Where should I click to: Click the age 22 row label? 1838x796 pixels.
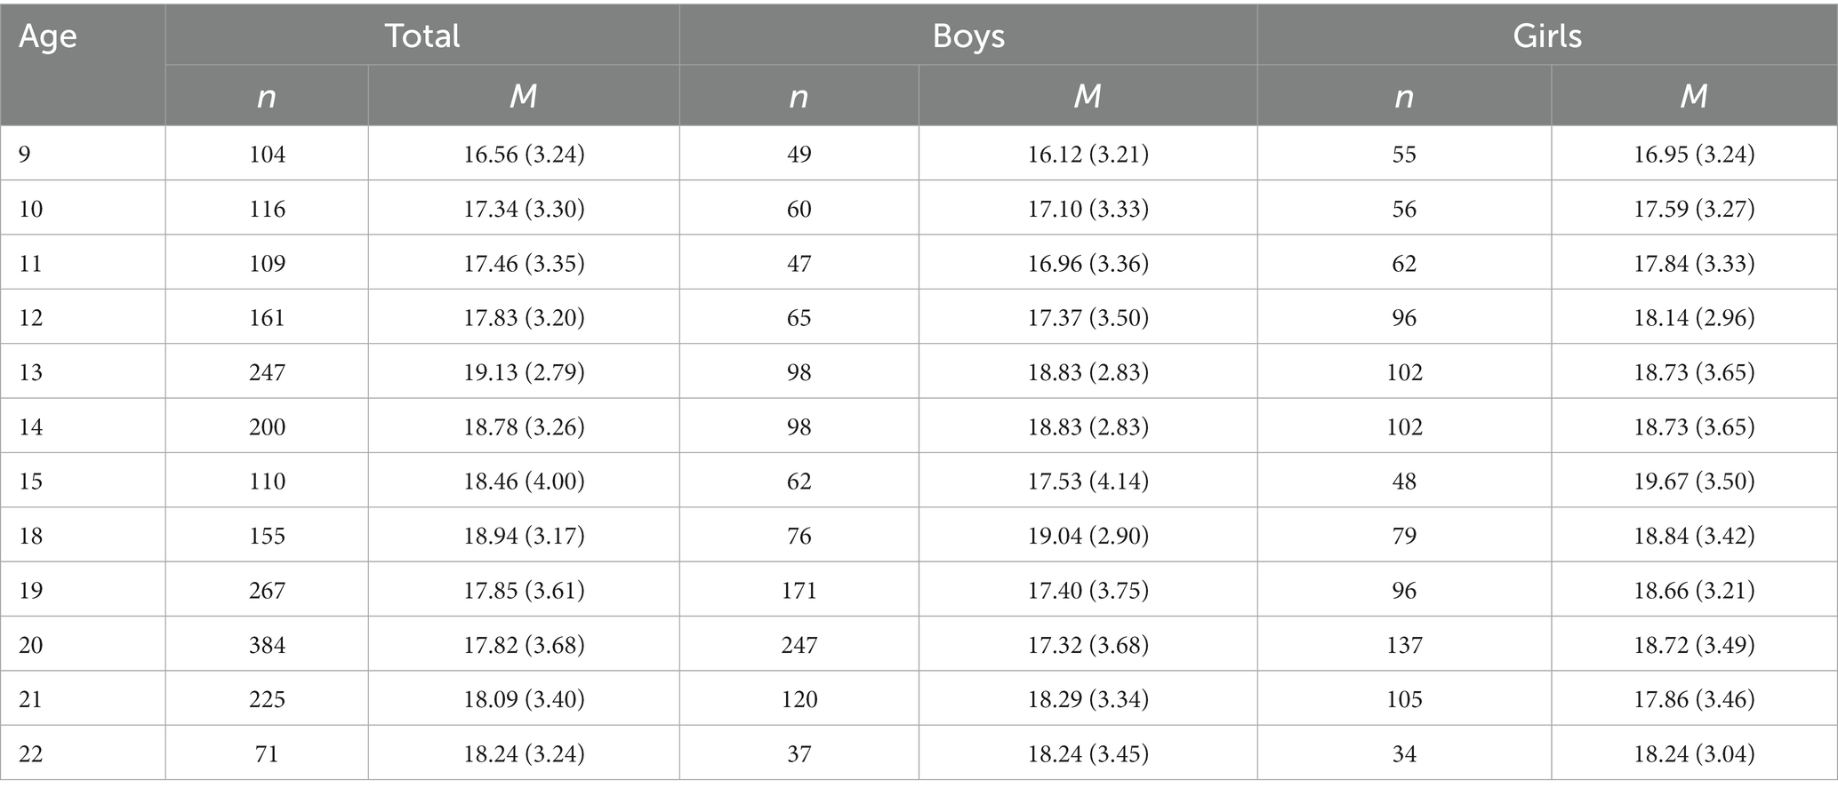tap(31, 754)
